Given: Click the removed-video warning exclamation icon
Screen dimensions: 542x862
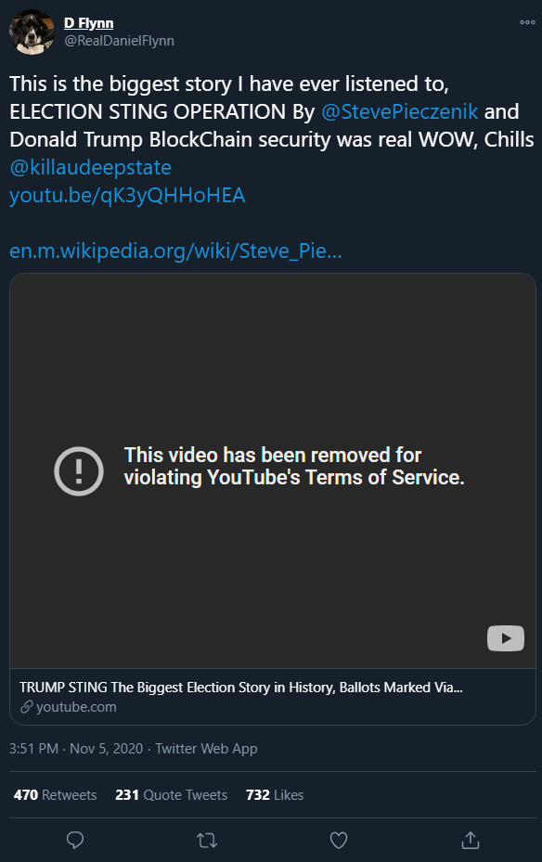Looking at the screenshot, I should click(x=79, y=471).
